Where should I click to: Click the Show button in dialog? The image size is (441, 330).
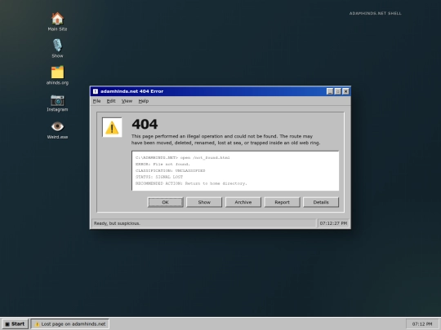(x=204, y=202)
